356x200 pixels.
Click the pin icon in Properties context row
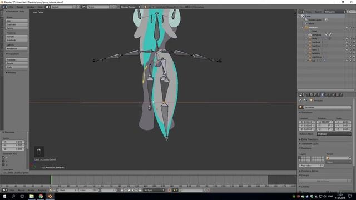pos(300,100)
